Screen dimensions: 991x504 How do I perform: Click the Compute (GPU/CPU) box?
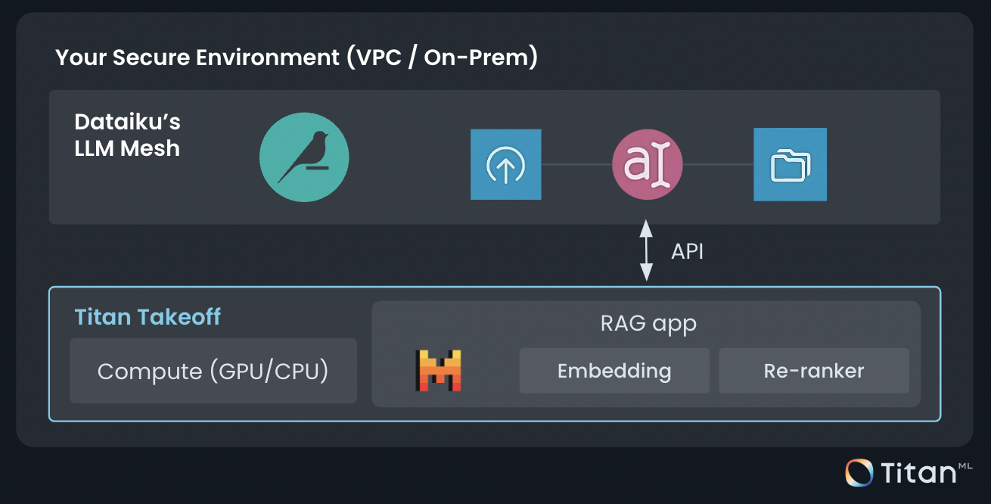coord(213,371)
